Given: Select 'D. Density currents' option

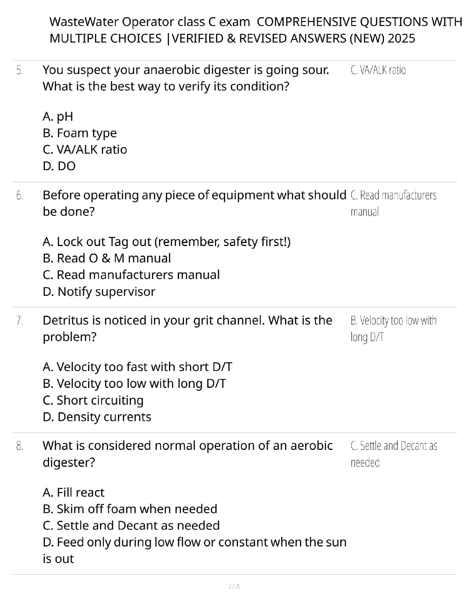Looking at the screenshot, I should click(97, 417).
